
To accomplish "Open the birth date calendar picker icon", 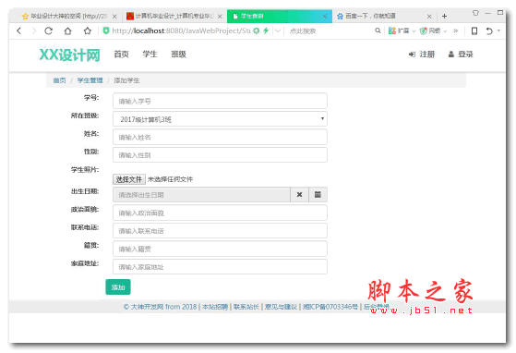I will point(318,195).
